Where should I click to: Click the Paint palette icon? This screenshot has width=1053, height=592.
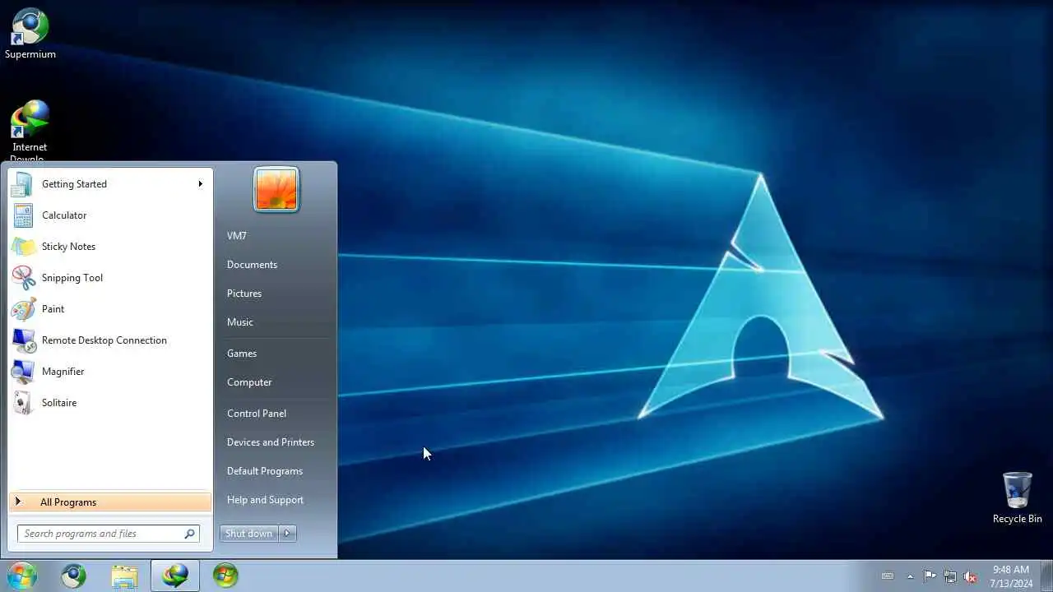point(23,309)
